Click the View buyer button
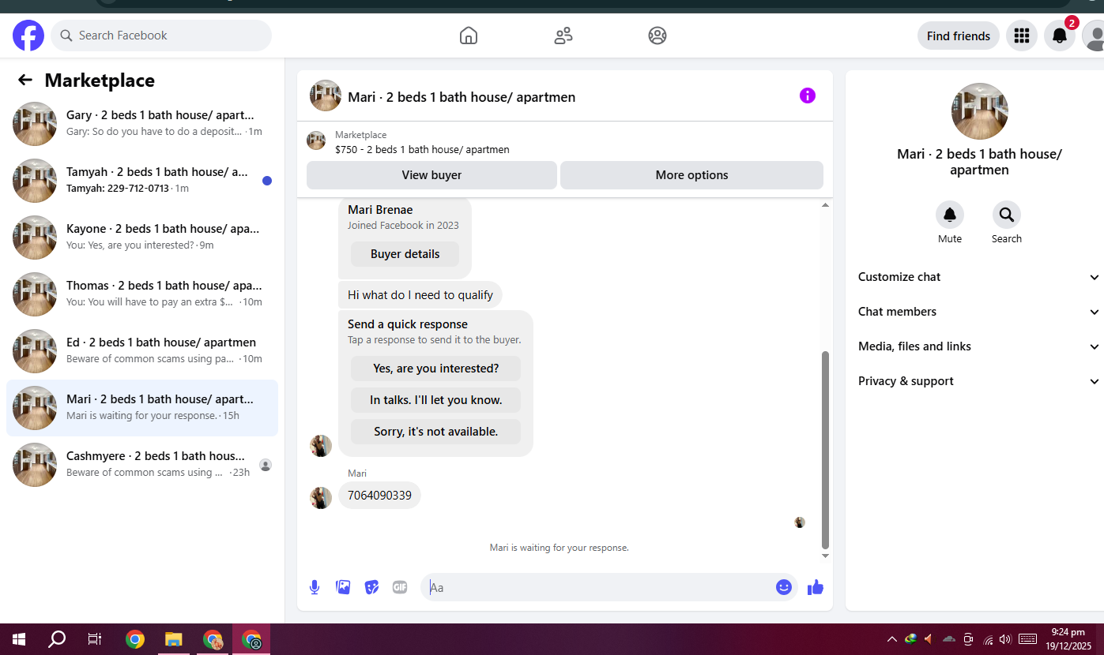Viewport: 1104px width, 655px height. (431, 175)
